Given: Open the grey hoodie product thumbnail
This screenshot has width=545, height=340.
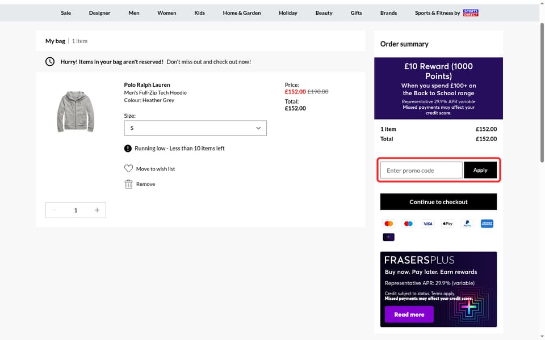Looking at the screenshot, I should [x=76, y=112].
